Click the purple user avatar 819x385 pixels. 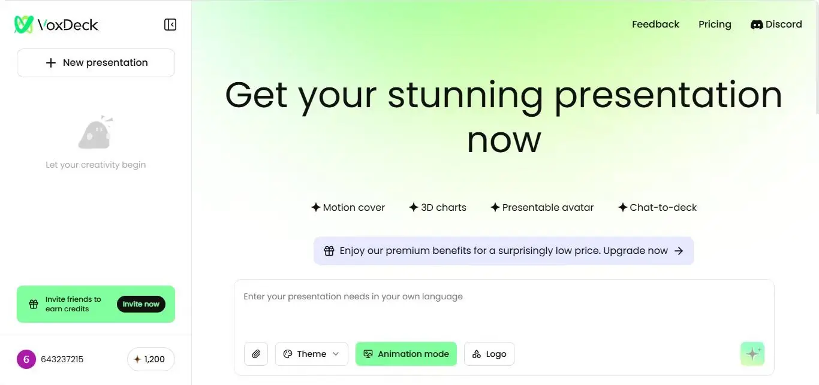(x=26, y=359)
